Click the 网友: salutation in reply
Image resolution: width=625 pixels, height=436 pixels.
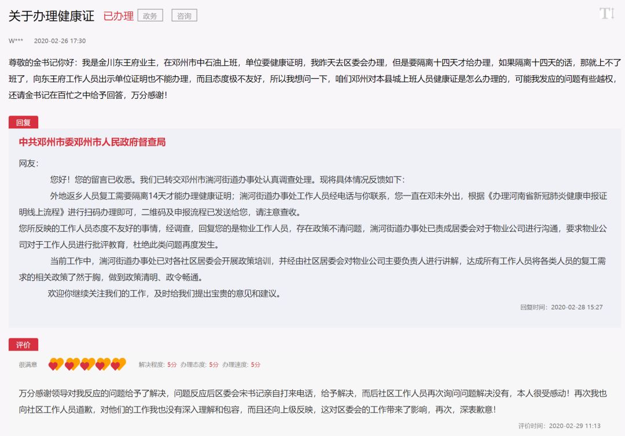tap(29, 164)
